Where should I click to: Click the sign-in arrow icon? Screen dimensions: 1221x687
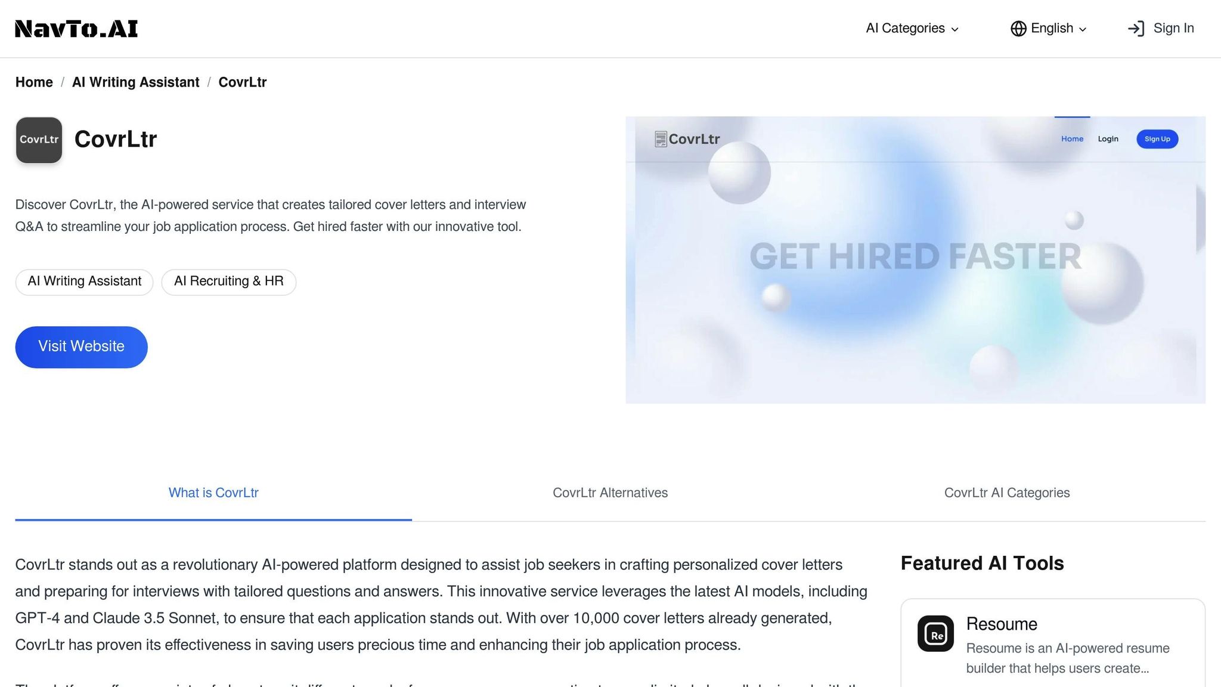(x=1136, y=29)
